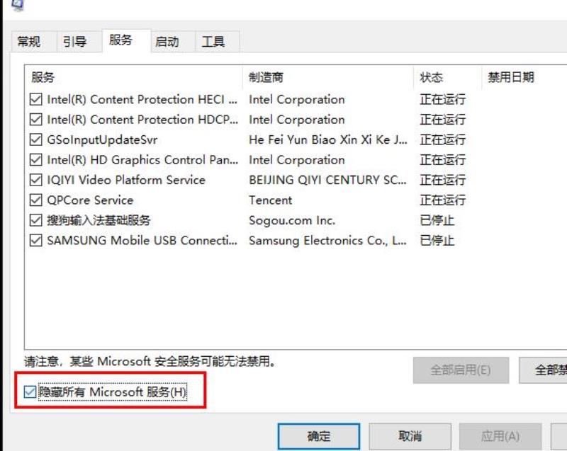
Task: Uncheck QPCore Service checkbox
Action: [x=35, y=200]
